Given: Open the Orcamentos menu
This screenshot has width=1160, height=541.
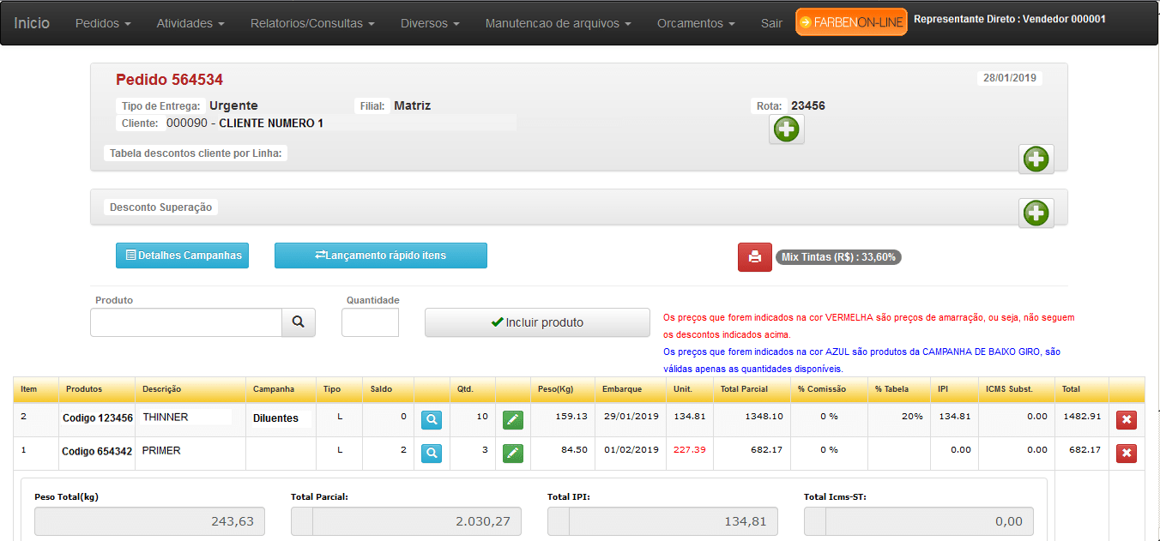Looking at the screenshot, I should [696, 23].
